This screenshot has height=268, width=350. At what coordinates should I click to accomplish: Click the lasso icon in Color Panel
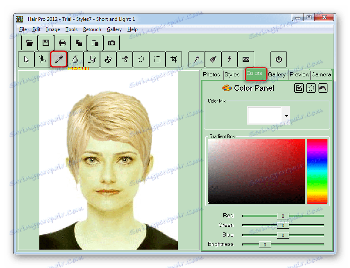[311, 88]
